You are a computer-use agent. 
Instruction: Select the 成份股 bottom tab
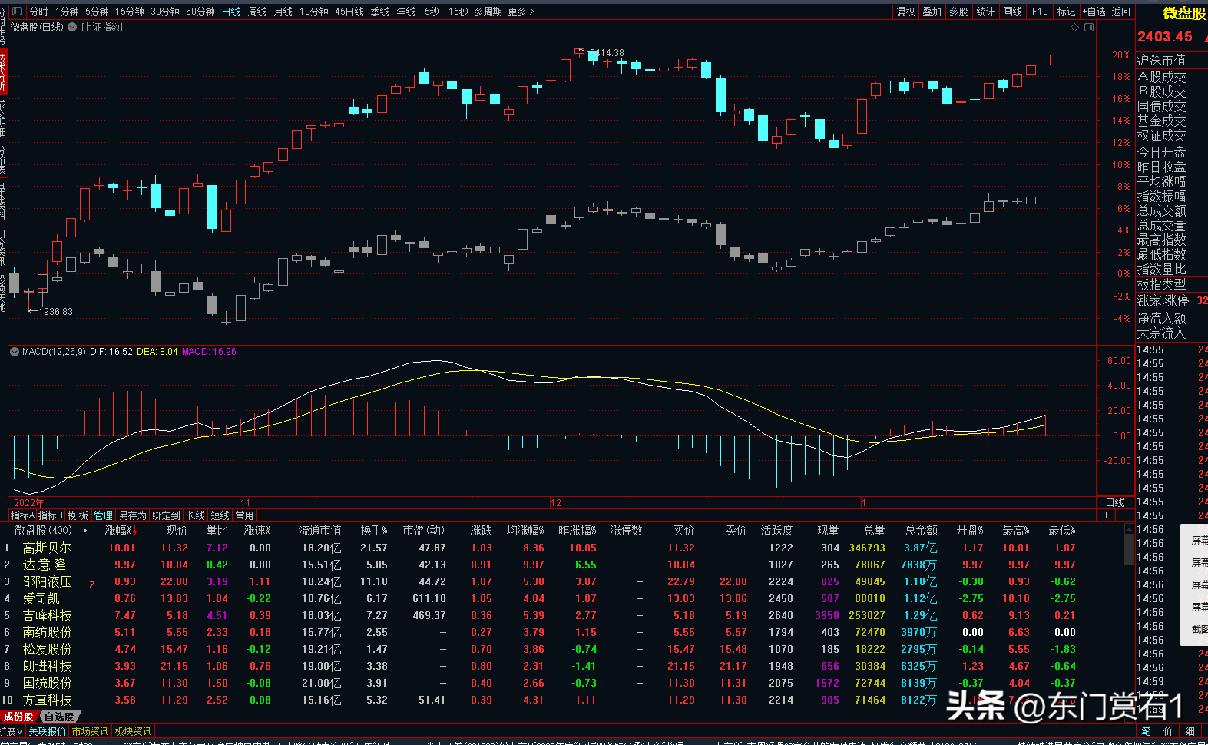18,717
